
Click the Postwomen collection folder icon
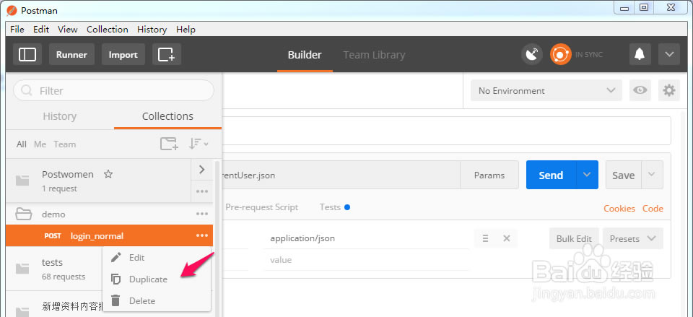click(x=22, y=180)
